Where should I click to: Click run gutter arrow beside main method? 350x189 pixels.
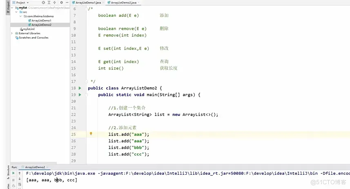(x=80, y=95)
